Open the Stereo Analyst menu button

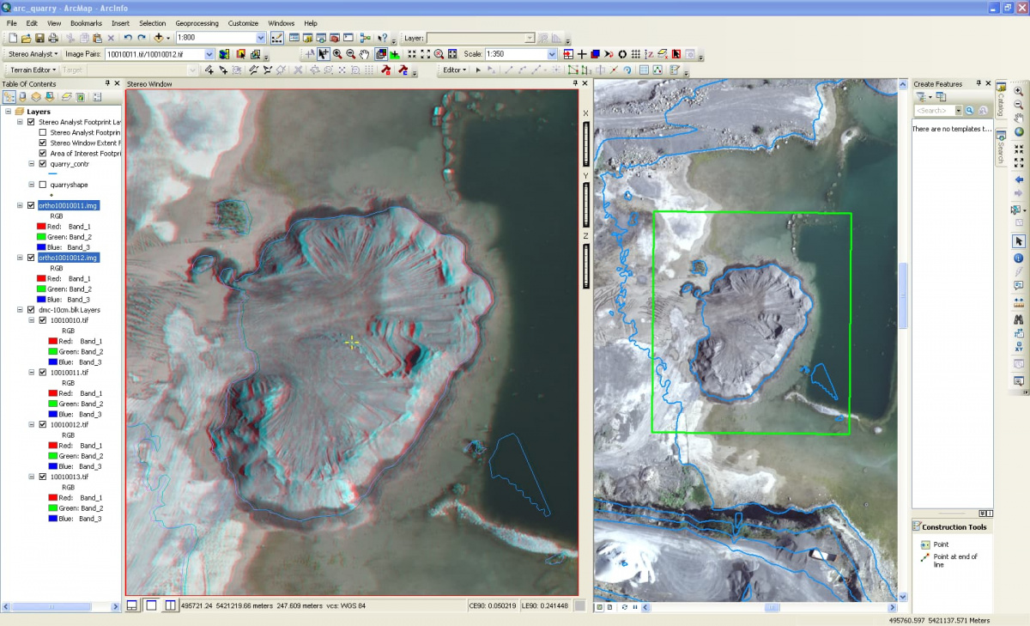point(32,54)
